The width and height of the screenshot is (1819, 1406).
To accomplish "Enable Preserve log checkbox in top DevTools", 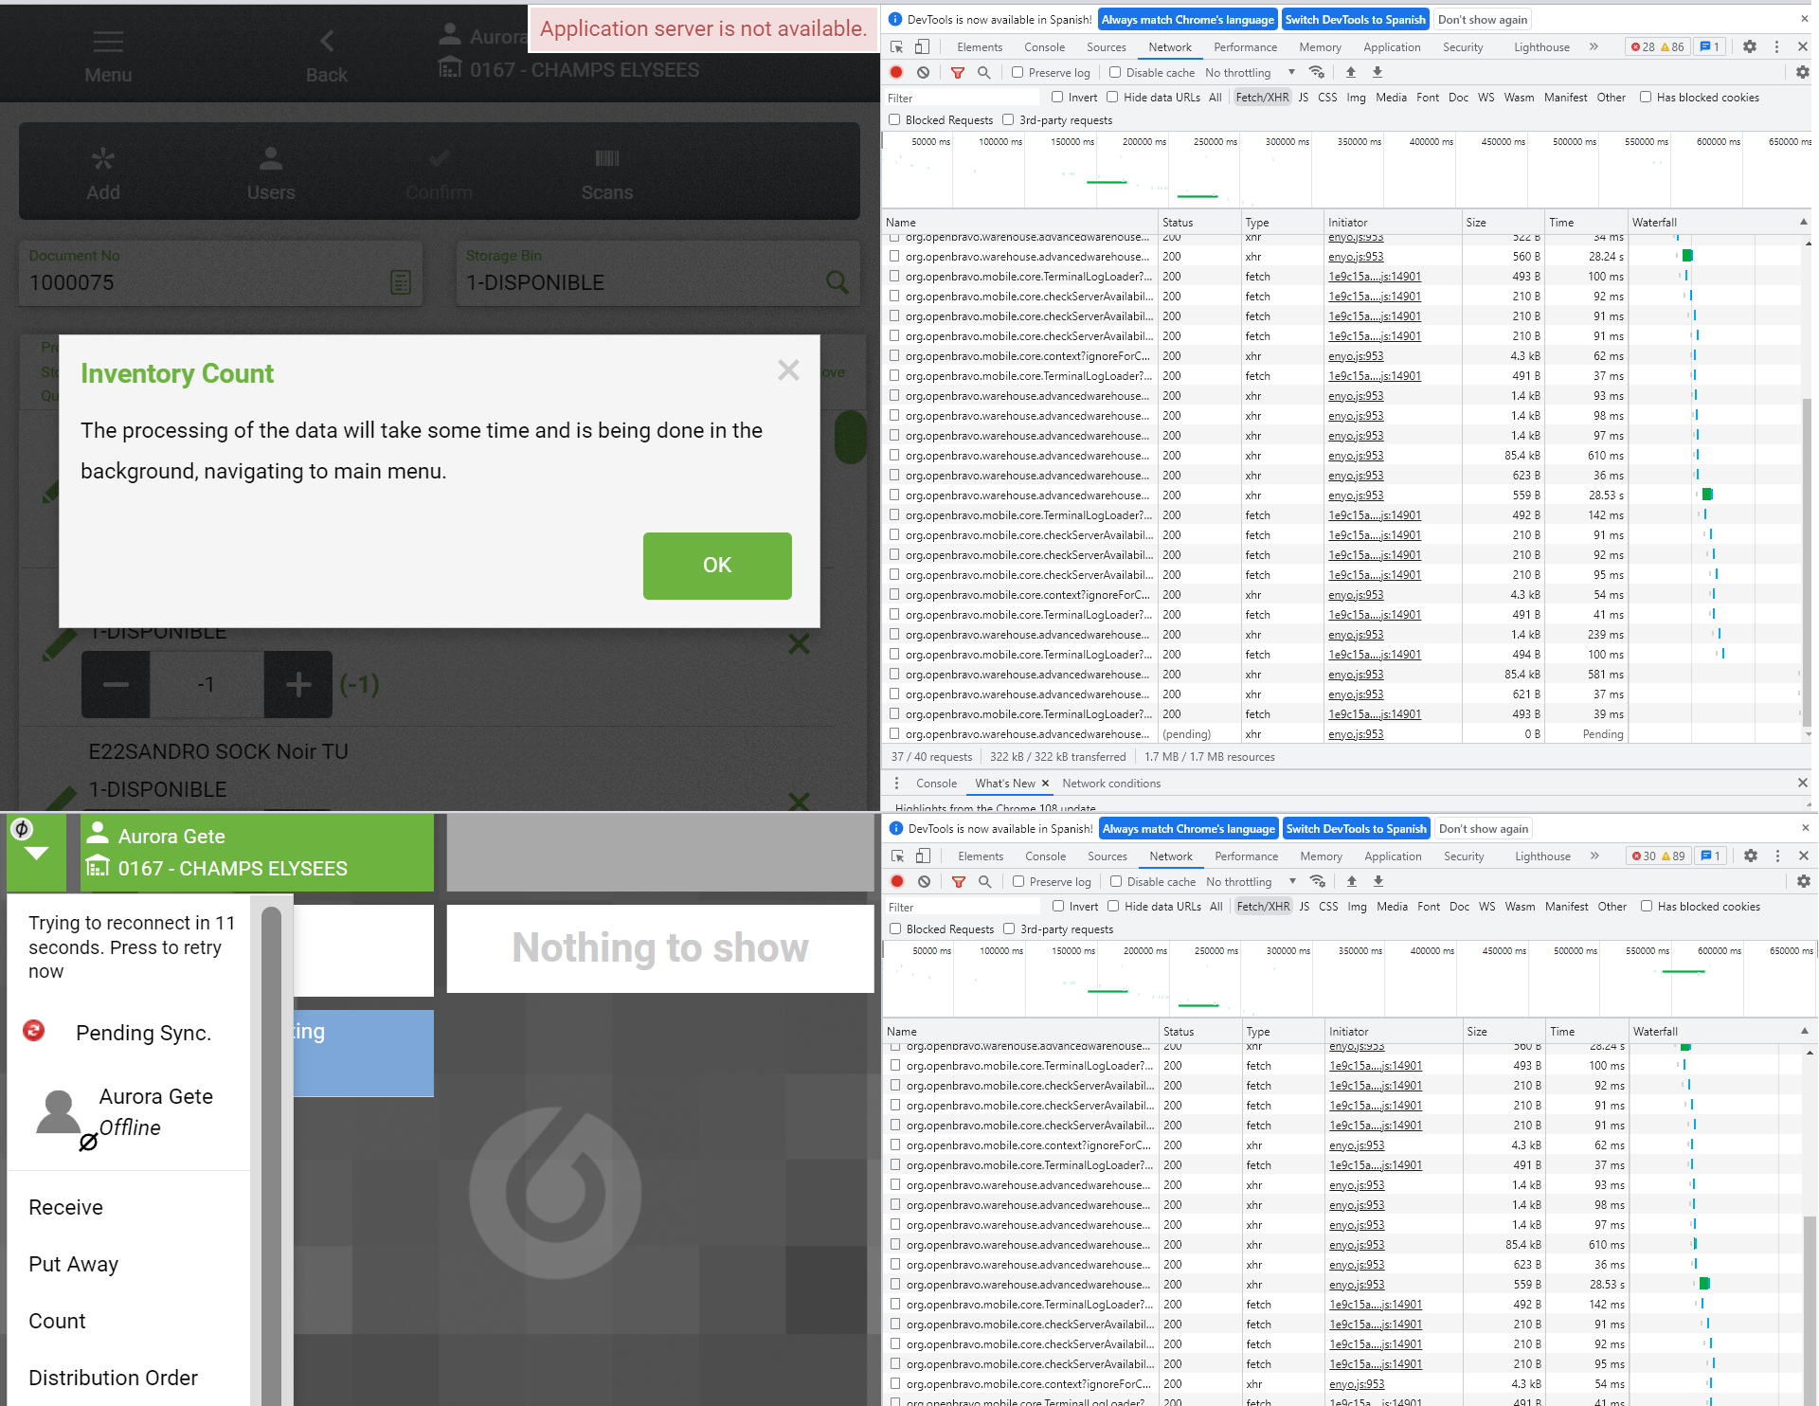I will (1018, 72).
